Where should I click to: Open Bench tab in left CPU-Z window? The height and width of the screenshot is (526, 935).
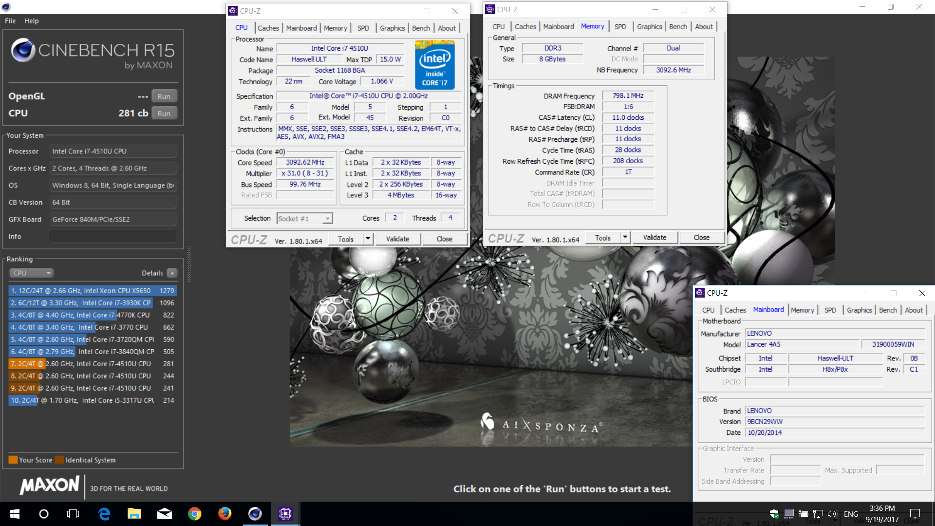click(421, 28)
